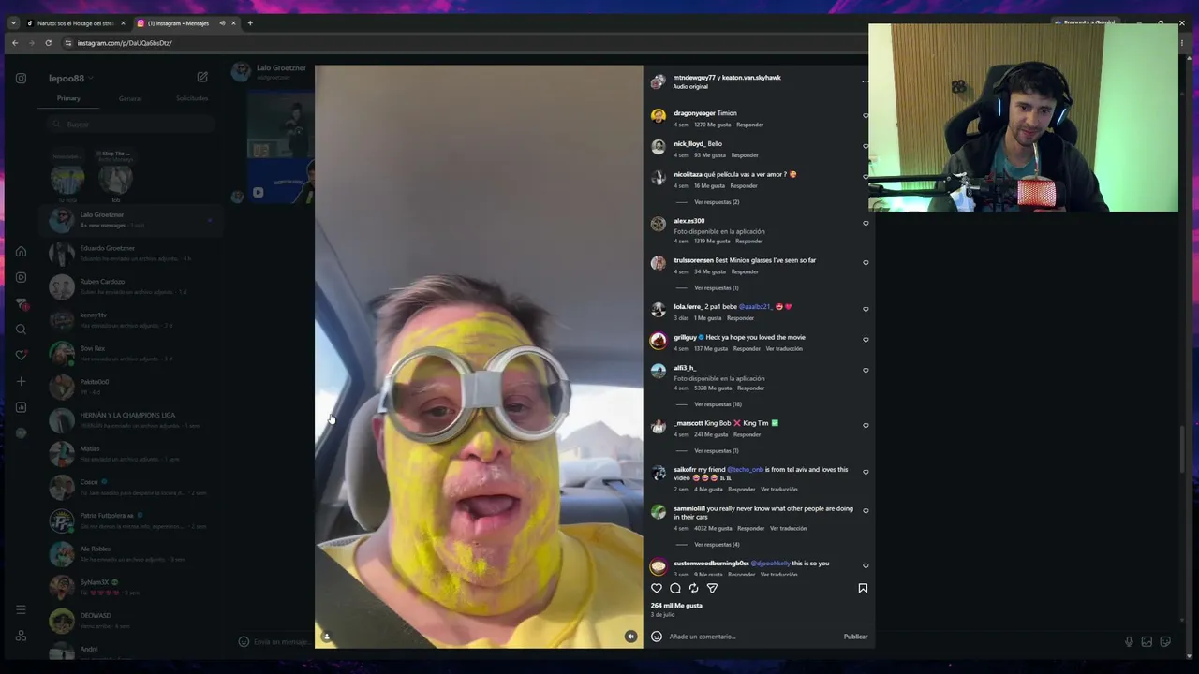Like the Instagram post with the heart icon
Viewport: 1199px width, 674px height.
click(657, 588)
